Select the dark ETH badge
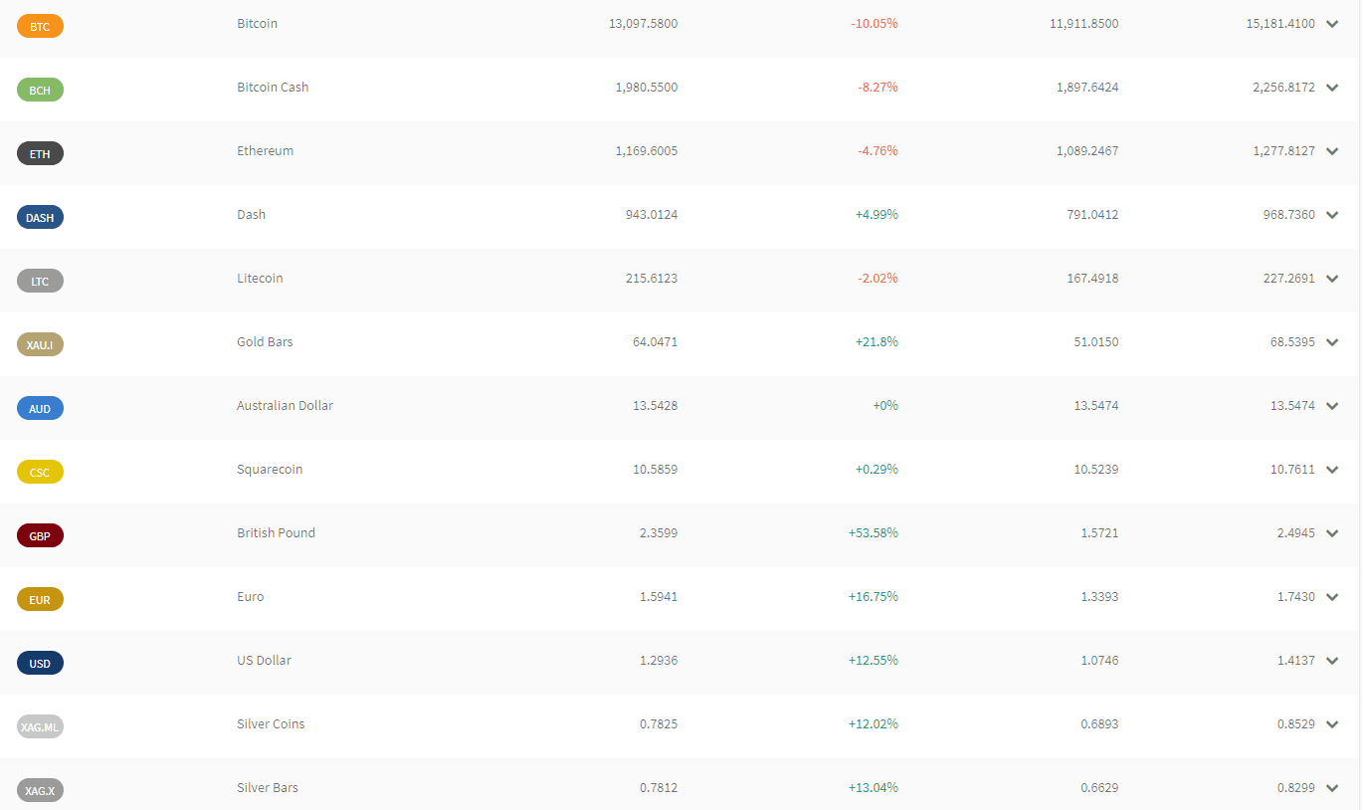The image size is (1365, 810). coord(40,153)
